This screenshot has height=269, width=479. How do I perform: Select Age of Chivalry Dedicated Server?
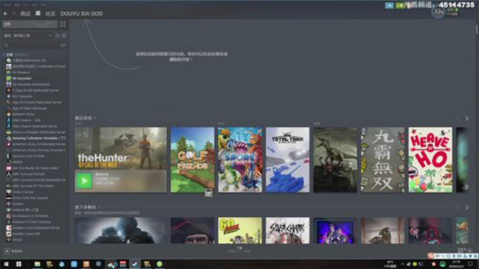click(x=37, y=102)
